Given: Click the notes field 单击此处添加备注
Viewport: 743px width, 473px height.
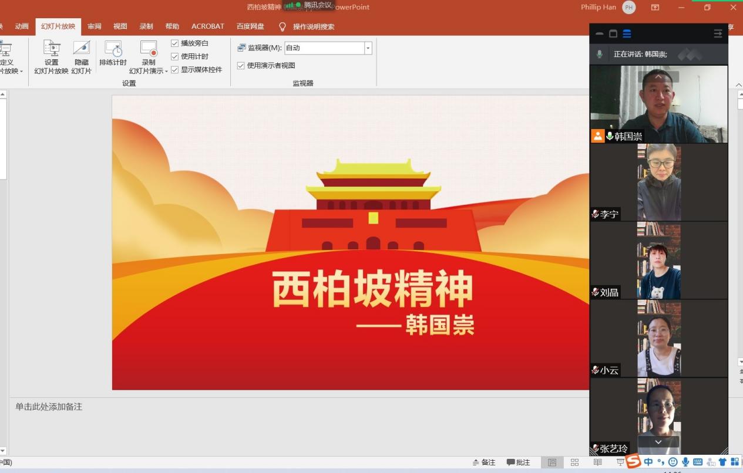Looking at the screenshot, I should tap(49, 407).
